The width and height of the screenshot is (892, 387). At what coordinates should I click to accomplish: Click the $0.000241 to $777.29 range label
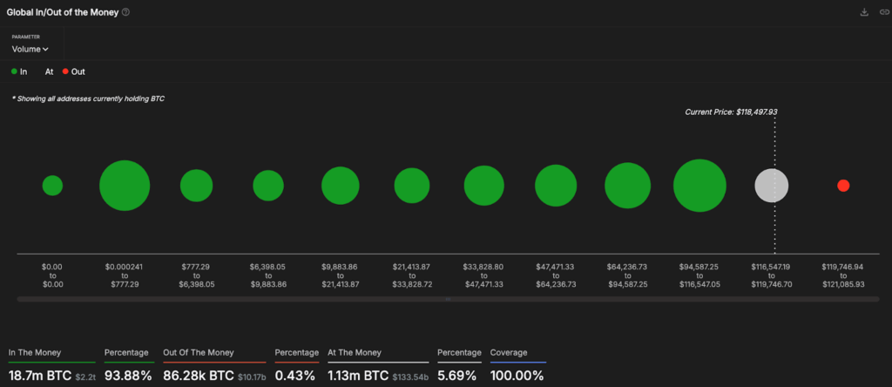(x=125, y=275)
